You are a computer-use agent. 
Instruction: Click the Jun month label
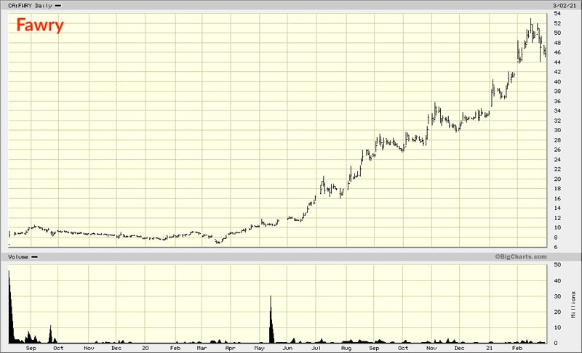[287, 348]
